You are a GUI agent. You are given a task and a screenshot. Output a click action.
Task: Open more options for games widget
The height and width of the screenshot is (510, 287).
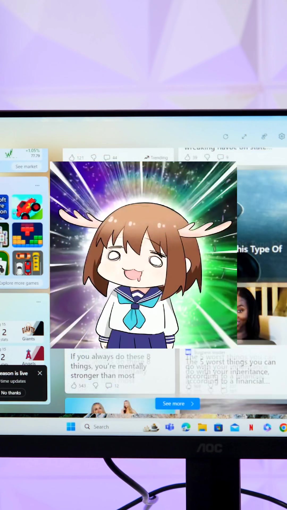tap(37, 185)
